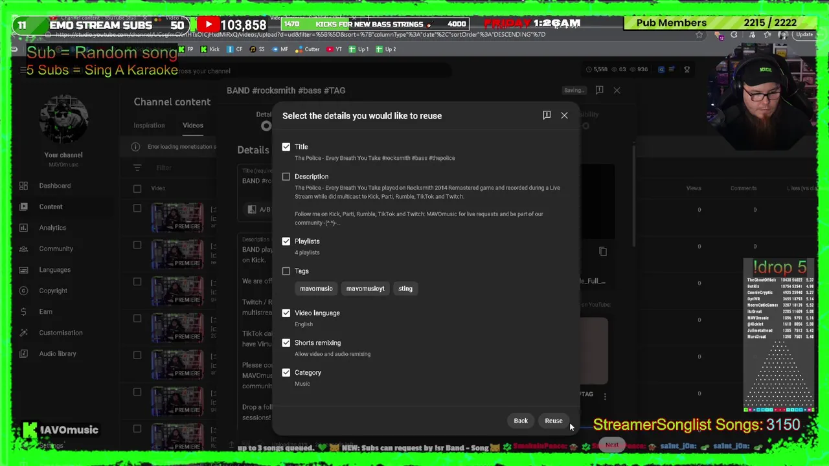Open the first PREMIERE video thumbnail
This screenshot has width=829, height=466.
click(x=177, y=217)
